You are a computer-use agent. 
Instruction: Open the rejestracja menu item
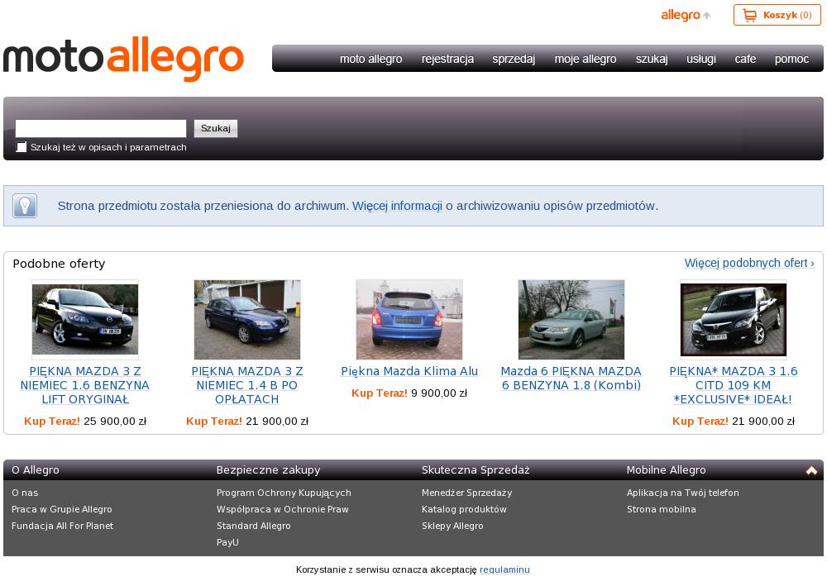point(447,59)
